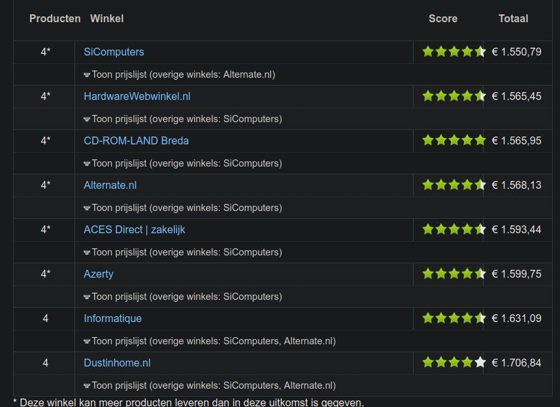This screenshot has width=560, height=407.
Task: Open the HardwareWebwinkel.nl shop link
Action: point(137,97)
